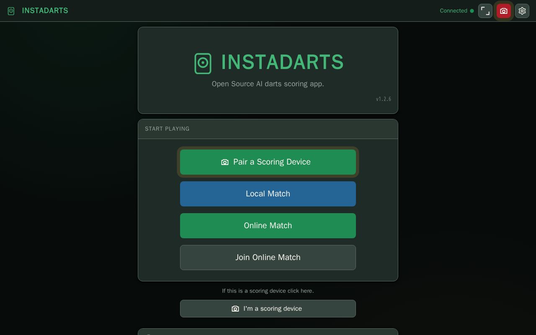Open the INSTADARTS home title in header
Image resolution: width=536 pixels, height=335 pixels.
45,10
